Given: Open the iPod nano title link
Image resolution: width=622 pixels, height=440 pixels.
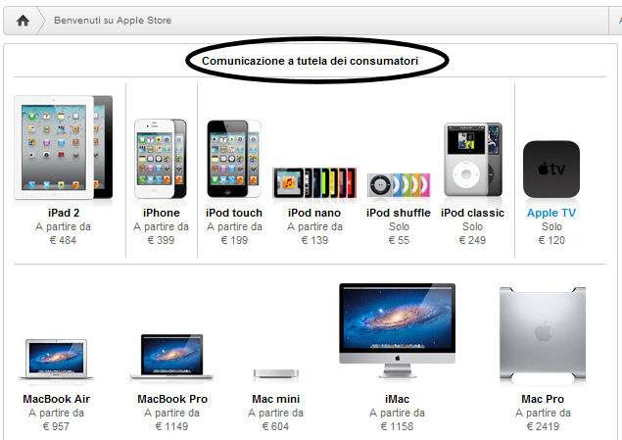Looking at the screenshot, I should (314, 213).
